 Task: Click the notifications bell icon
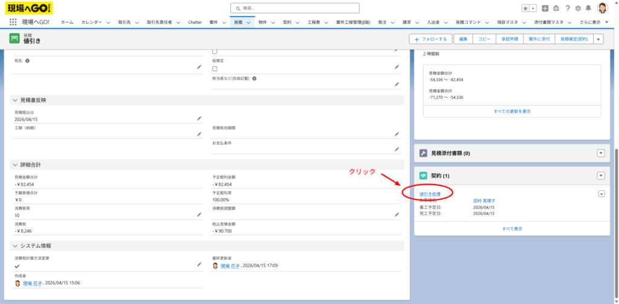pyautogui.click(x=588, y=8)
